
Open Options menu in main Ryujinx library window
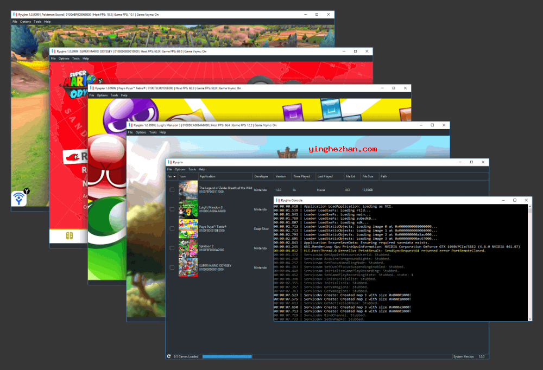(180, 169)
